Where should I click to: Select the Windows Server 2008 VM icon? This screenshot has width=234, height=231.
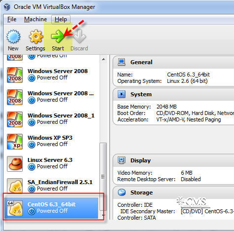click(15, 75)
